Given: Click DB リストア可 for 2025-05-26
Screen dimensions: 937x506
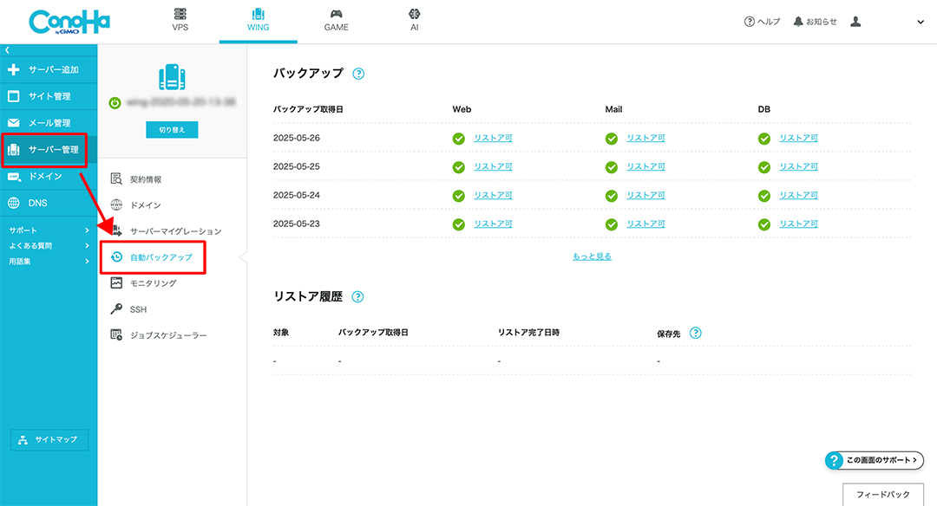Looking at the screenshot, I should tap(799, 138).
